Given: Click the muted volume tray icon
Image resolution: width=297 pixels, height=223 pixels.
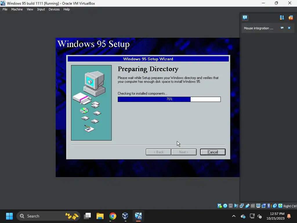Looking at the screenshot, I should click(x=260, y=216).
